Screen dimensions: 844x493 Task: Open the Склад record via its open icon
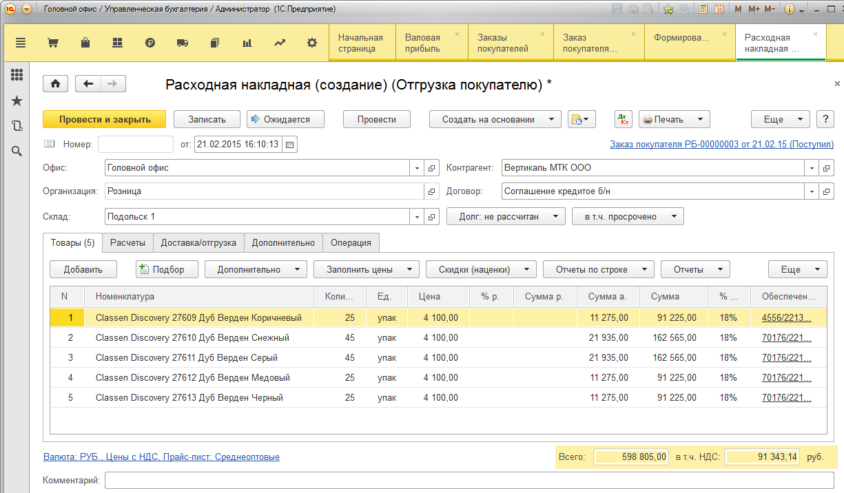click(433, 217)
